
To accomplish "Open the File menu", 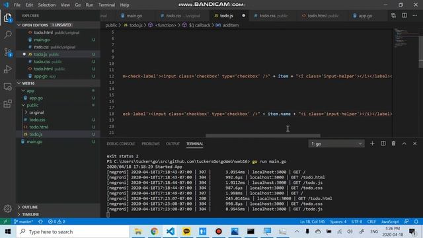I will tap(17, 5).
